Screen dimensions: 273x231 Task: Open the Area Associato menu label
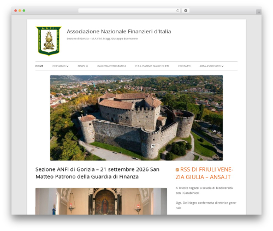point(210,66)
